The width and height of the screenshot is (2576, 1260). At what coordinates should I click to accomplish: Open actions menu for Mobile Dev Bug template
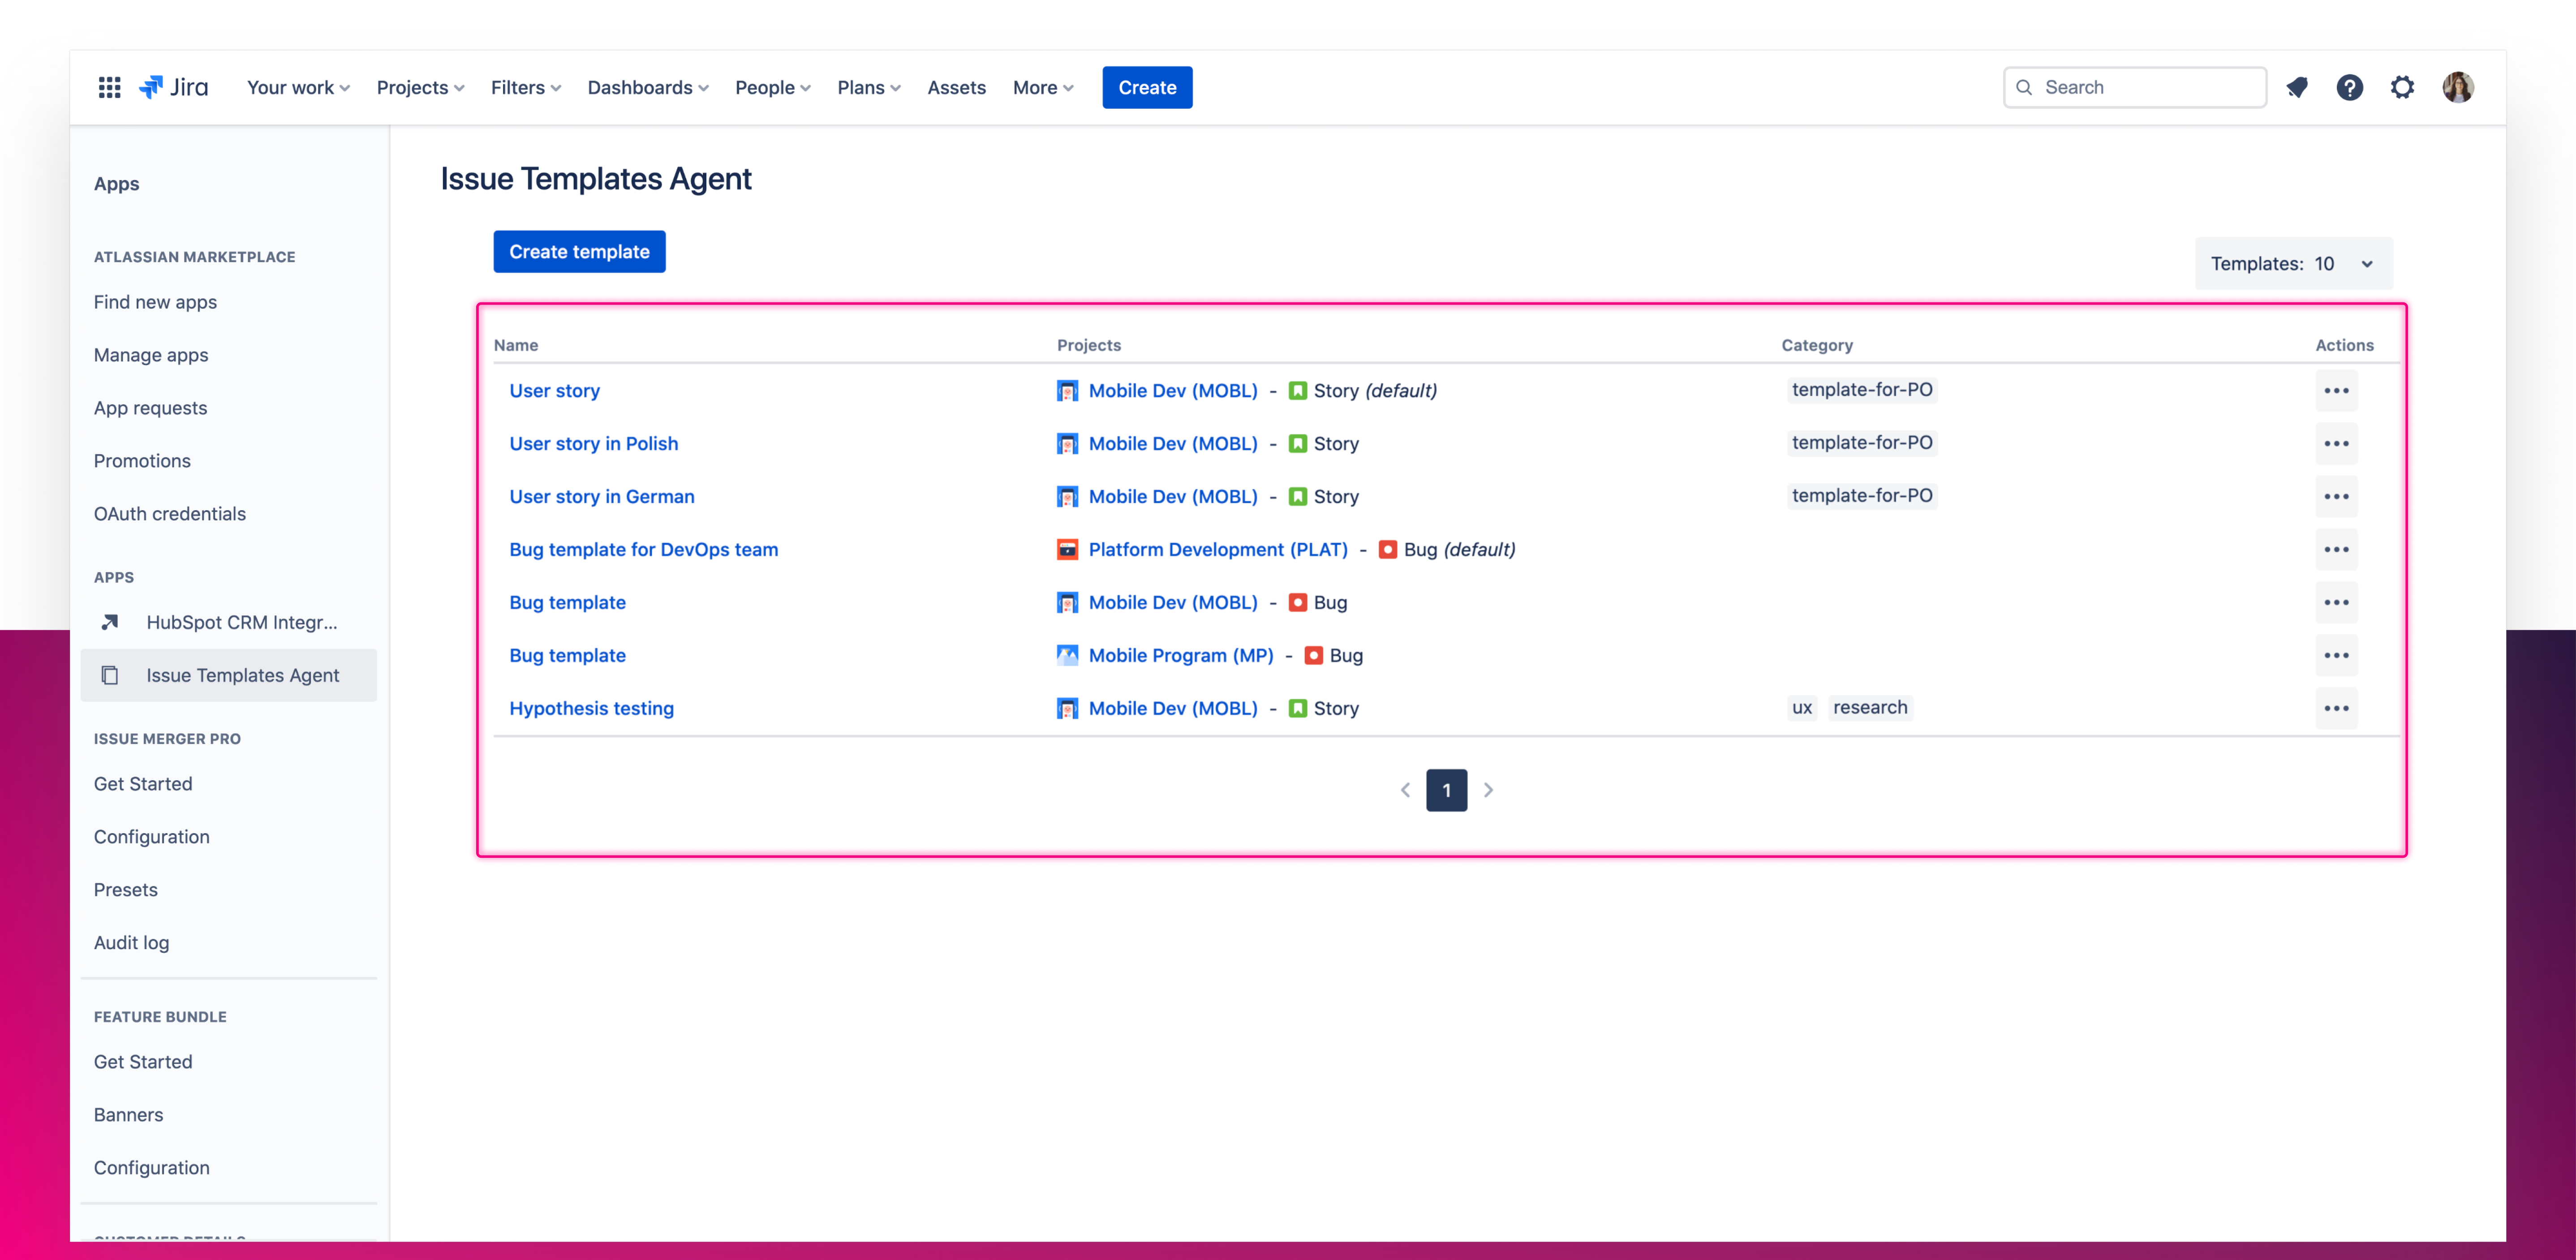tap(2336, 602)
